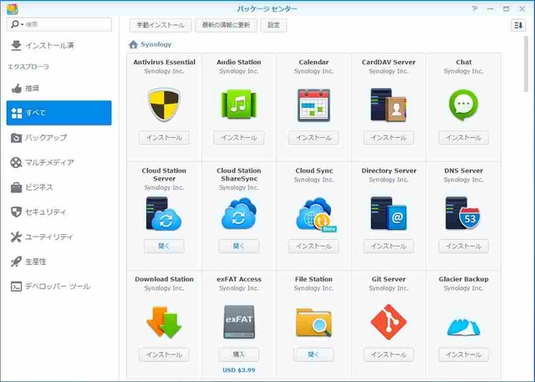Click インストール under CardDAV Server
Image resolution: width=535 pixels, height=382 pixels.
coord(389,137)
